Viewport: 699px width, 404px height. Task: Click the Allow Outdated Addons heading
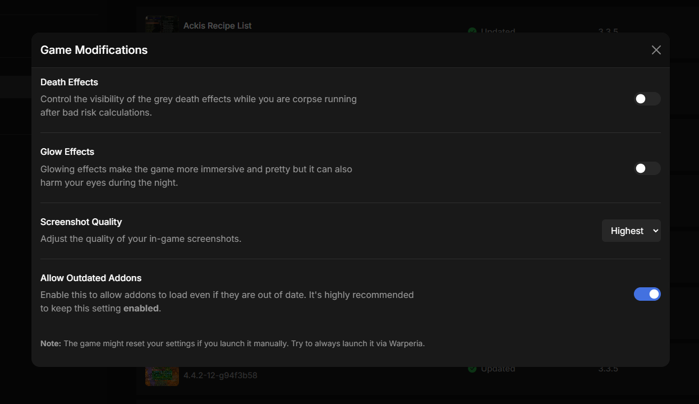click(91, 278)
